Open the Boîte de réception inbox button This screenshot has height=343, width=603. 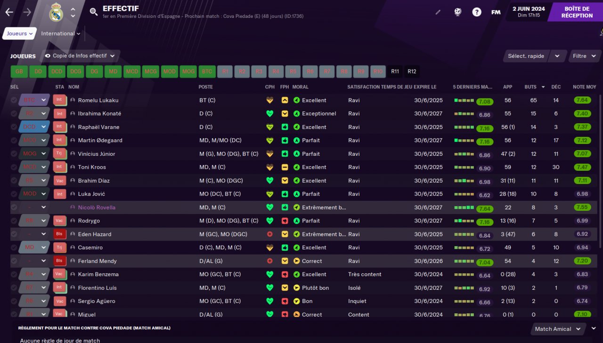coord(577,12)
